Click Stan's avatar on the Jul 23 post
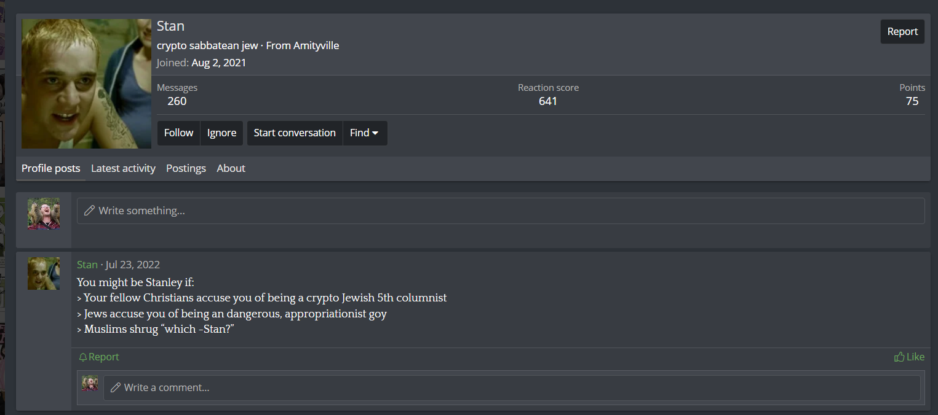This screenshot has width=938, height=415. pos(44,273)
